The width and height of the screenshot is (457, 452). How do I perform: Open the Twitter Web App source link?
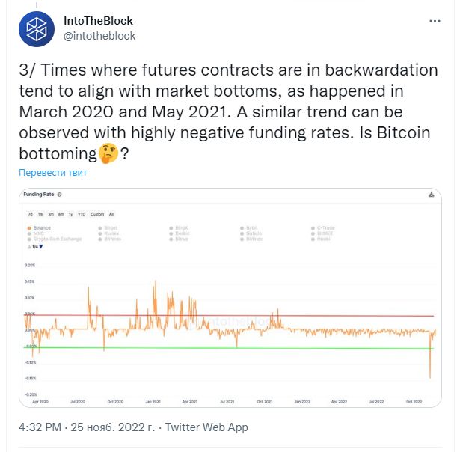click(x=206, y=427)
